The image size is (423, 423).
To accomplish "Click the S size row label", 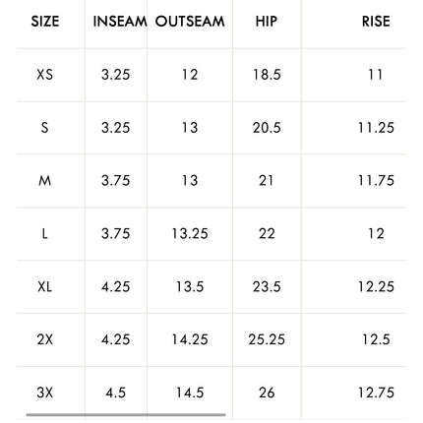I will click(x=45, y=128).
